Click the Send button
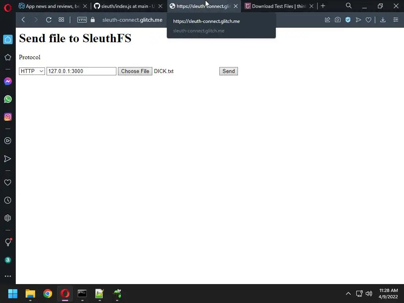 tap(228, 71)
